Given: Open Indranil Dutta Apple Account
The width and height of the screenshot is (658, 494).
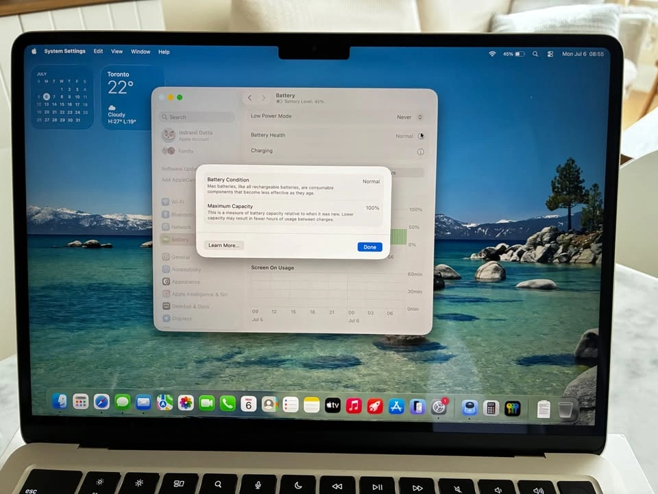Looking at the screenshot, I should 187,135.
